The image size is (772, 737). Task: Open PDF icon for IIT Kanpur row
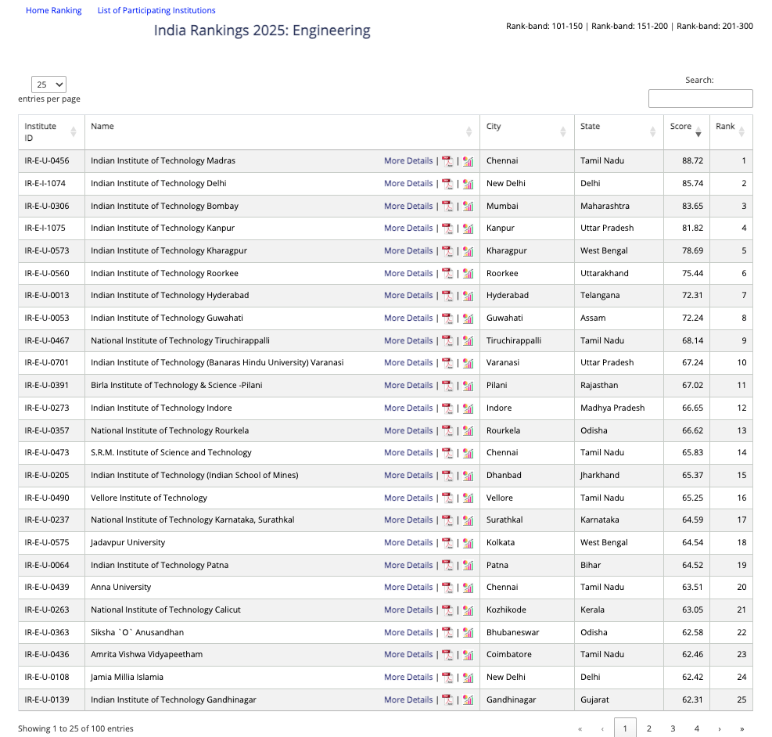(447, 228)
